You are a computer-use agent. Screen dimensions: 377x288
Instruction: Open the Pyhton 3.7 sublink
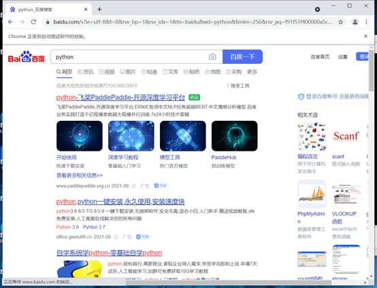[94, 227]
